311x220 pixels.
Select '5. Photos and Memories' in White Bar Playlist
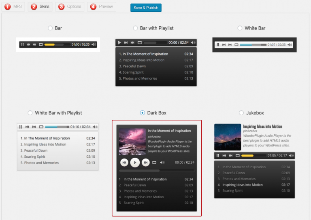(x=58, y=163)
